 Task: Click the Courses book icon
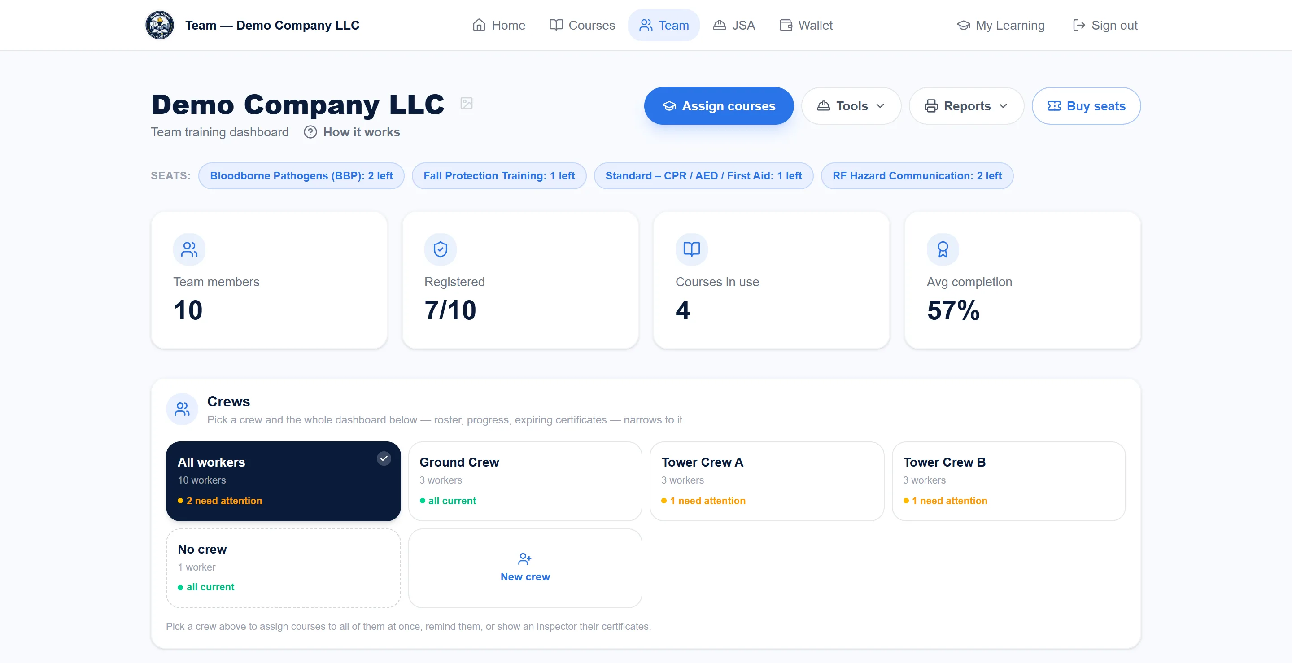[556, 25]
